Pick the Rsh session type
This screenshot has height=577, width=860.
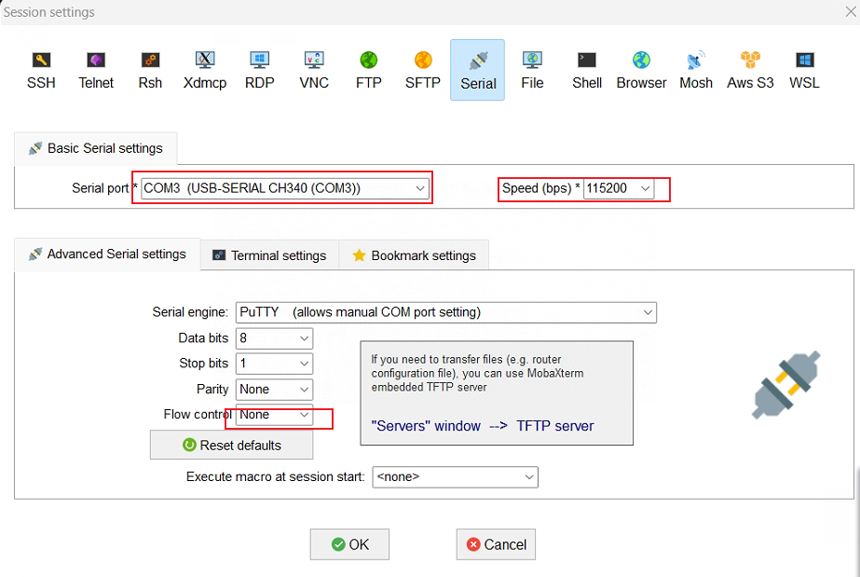point(150,70)
